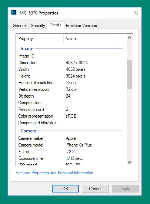Select the Dimensions value 4032 x 3024

[77, 63]
